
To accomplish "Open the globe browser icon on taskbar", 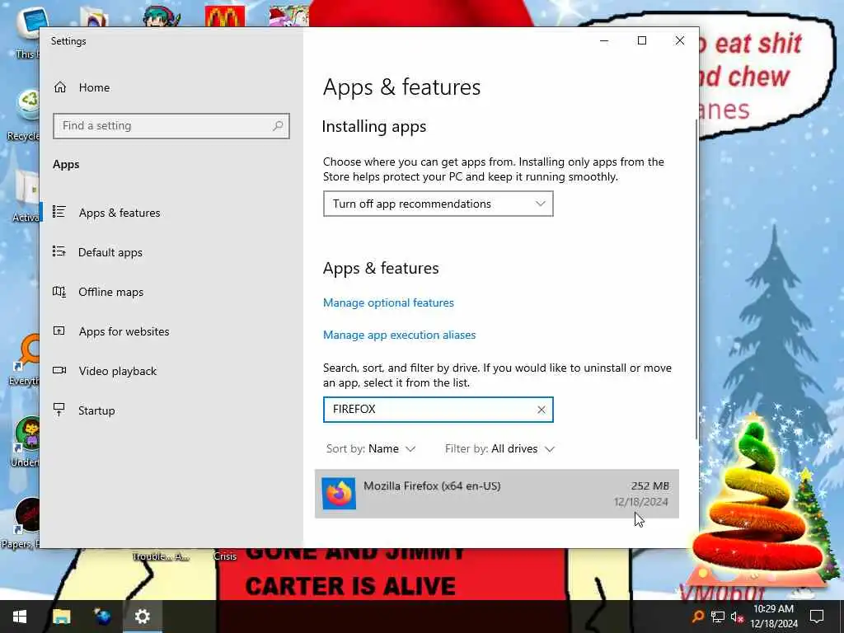I will pyautogui.click(x=101, y=617).
